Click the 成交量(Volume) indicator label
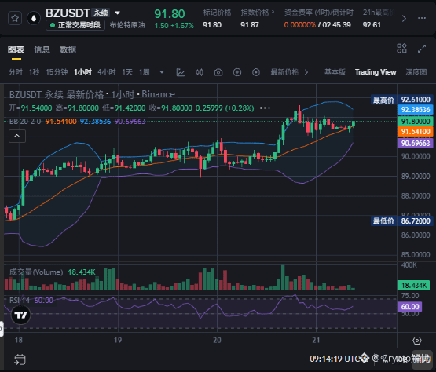The image size is (436, 372). (x=36, y=272)
